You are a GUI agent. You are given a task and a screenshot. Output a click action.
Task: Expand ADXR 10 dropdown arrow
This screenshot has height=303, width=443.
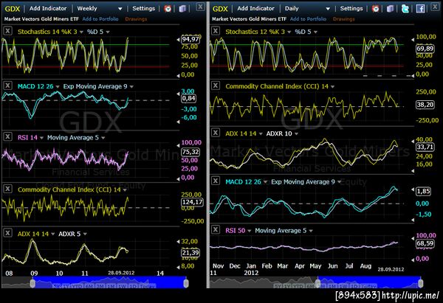(296, 133)
